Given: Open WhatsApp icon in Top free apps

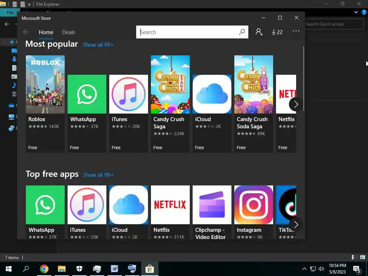Looking at the screenshot, I should tap(45, 205).
